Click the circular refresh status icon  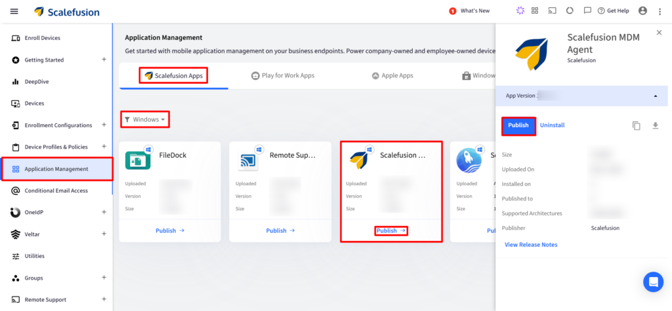click(x=570, y=10)
